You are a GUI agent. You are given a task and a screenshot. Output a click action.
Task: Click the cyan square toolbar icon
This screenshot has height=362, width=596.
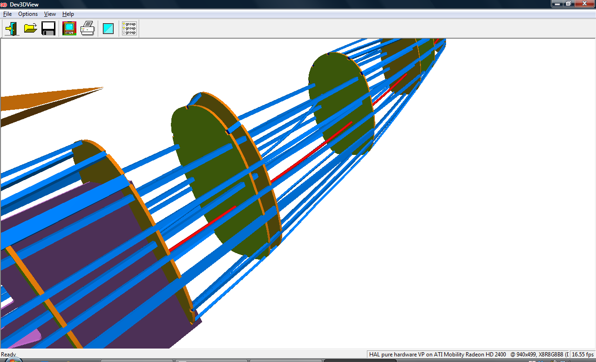pos(108,28)
